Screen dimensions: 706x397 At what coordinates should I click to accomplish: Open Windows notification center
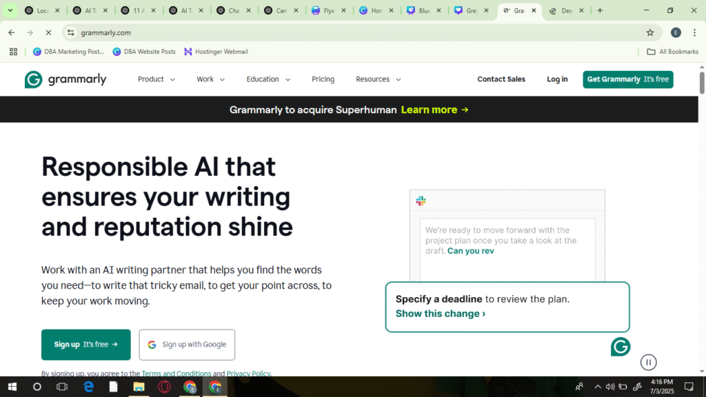689,387
